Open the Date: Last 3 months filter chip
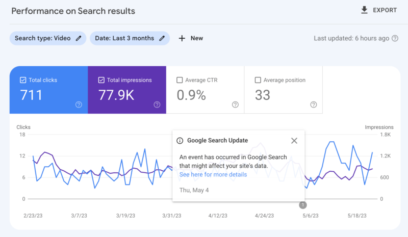Screen dimensions: 408x237 [x=130, y=38]
